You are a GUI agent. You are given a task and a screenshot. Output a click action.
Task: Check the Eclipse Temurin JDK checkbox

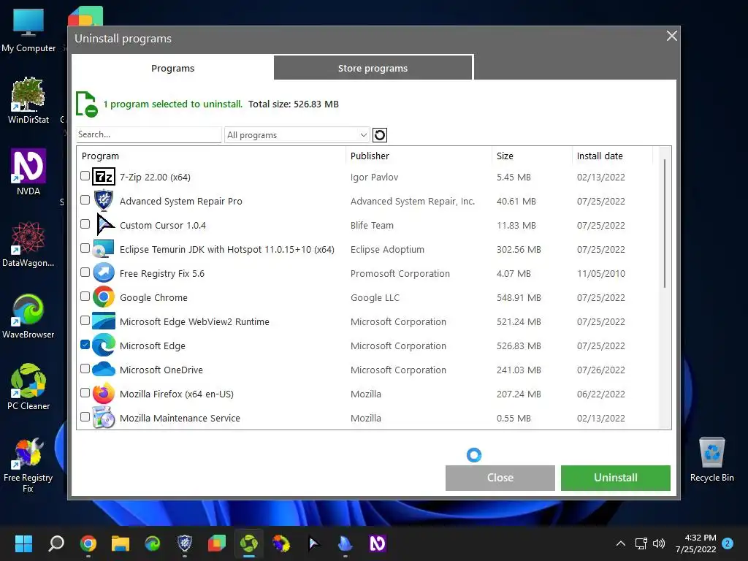click(x=85, y=248)
